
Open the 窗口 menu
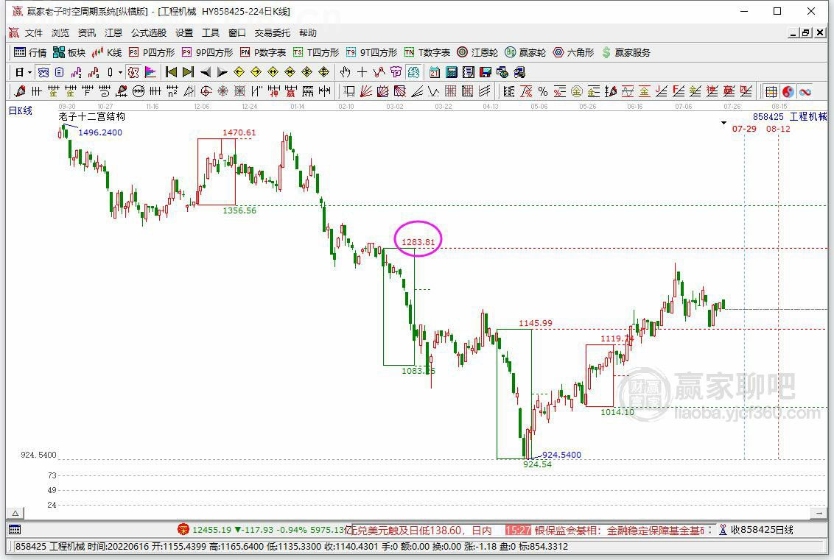(x=237, y=33)
